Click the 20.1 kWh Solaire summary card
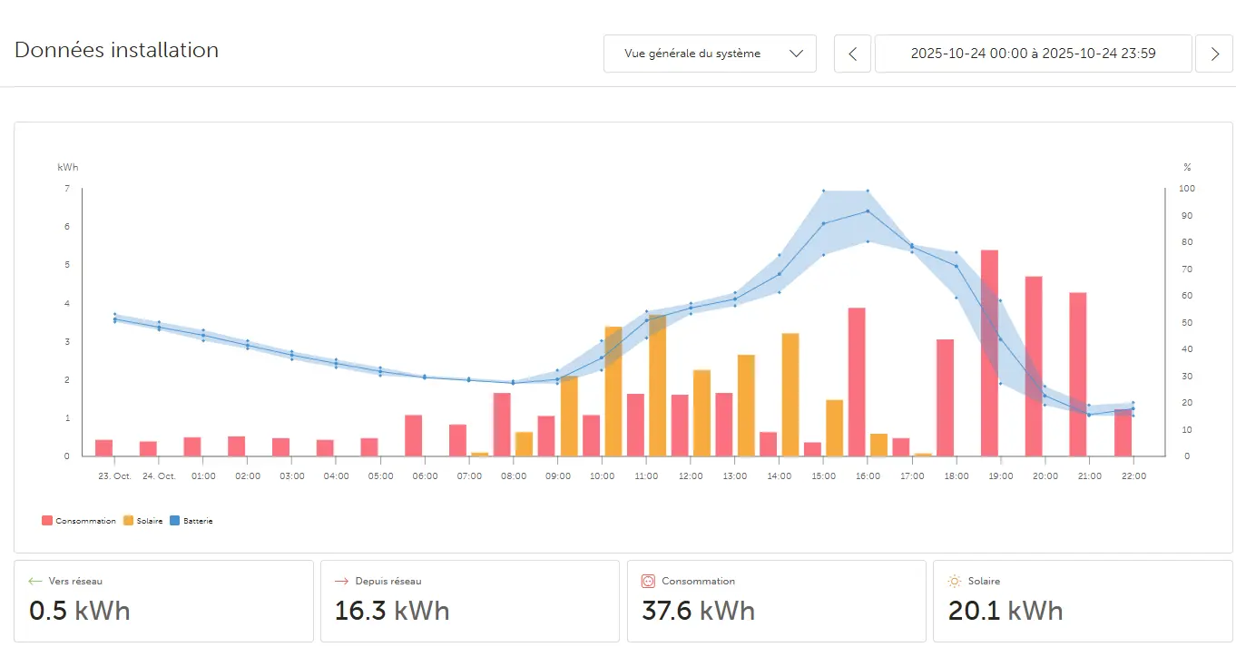 pyautogui.click(x=1080, y=601)
